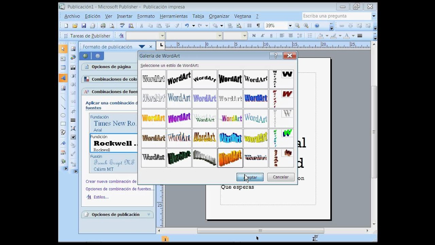Toggle left text alignment

pyautogui.click(x=282, y=35)
